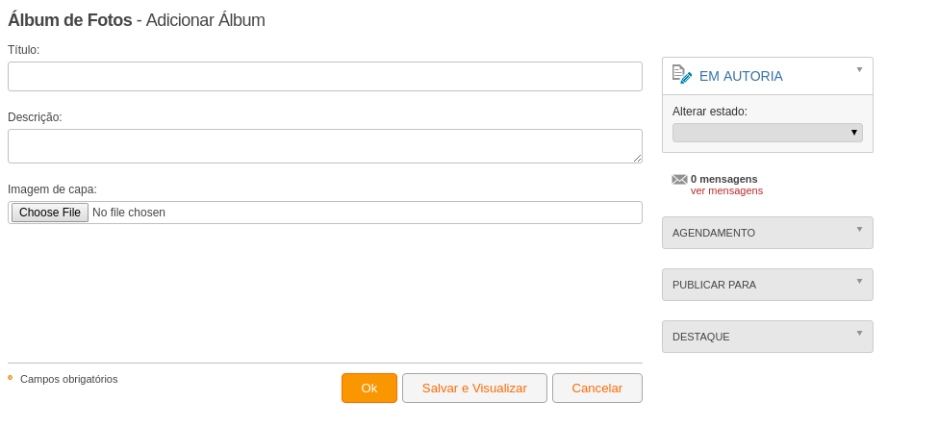Expand the Publicar Para panel arrow
Viewport: 938px width, 427px height.
860,281
